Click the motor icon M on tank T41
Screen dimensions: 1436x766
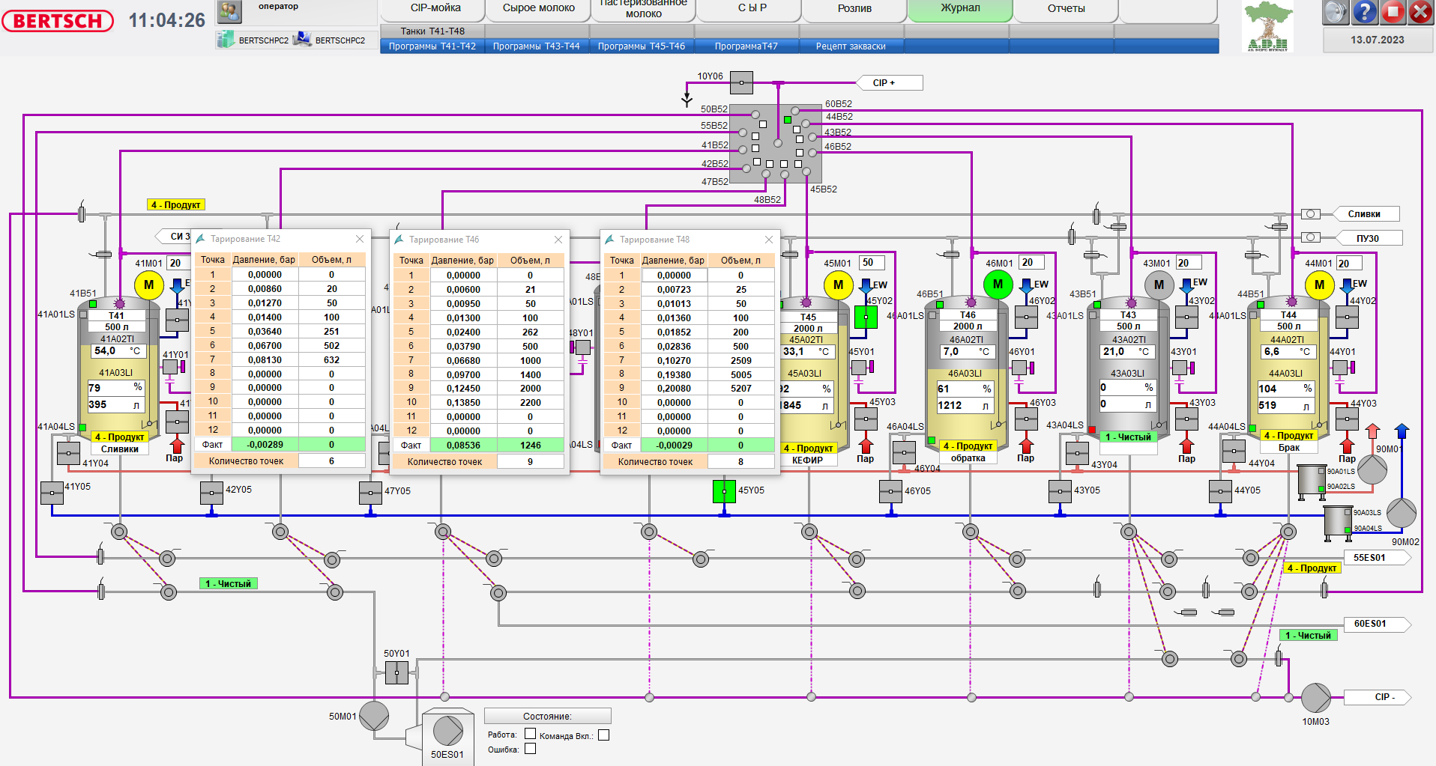(148, 285)
